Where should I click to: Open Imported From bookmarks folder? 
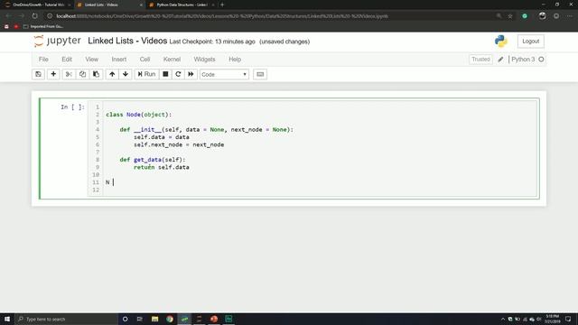coord(43,26)
